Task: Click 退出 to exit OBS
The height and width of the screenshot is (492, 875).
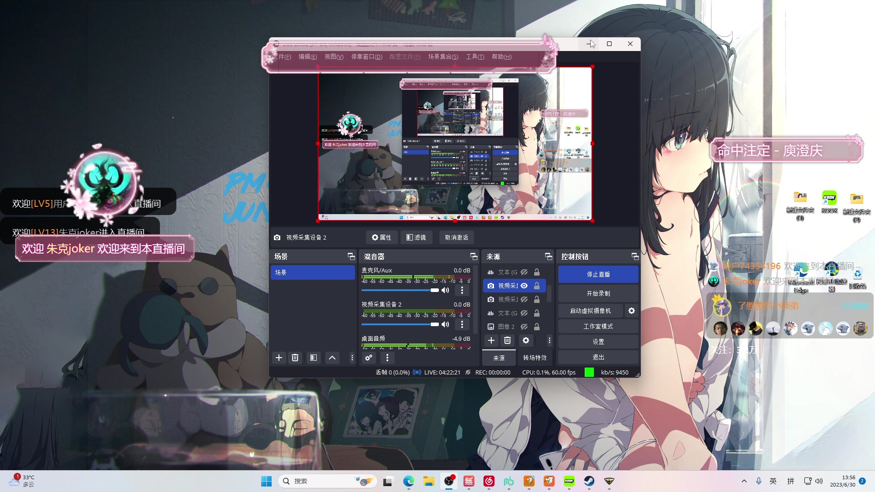Action: tap(598, 357)
